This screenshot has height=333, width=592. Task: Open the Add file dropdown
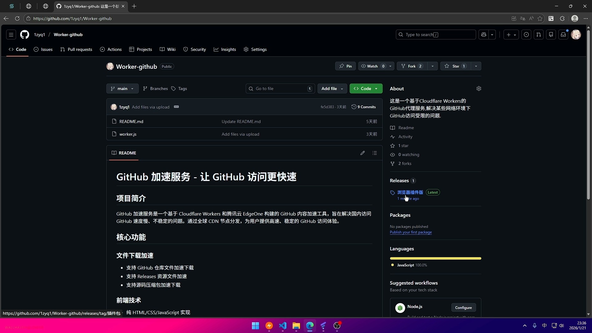point(332,88)
